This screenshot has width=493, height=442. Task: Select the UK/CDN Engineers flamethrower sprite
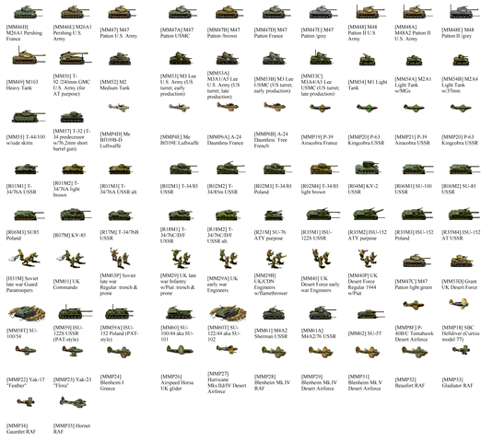coord(276,259)
